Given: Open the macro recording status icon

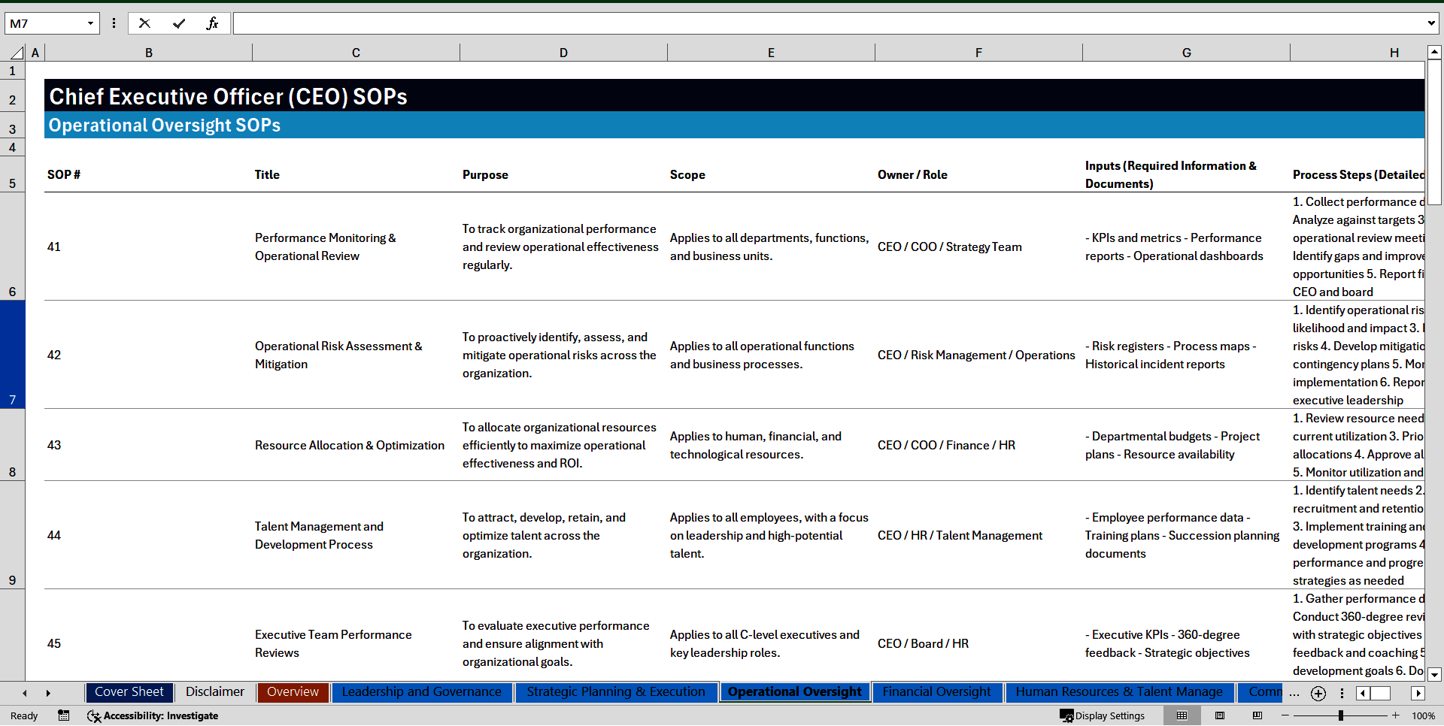Looking at the screenshot, I should [64, 715].
